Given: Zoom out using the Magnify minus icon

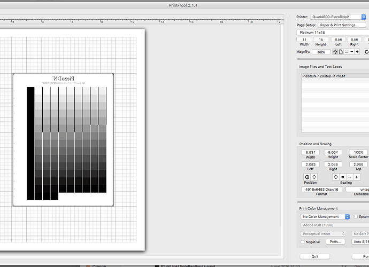Looking at the screenshot, I should [351, 52].
